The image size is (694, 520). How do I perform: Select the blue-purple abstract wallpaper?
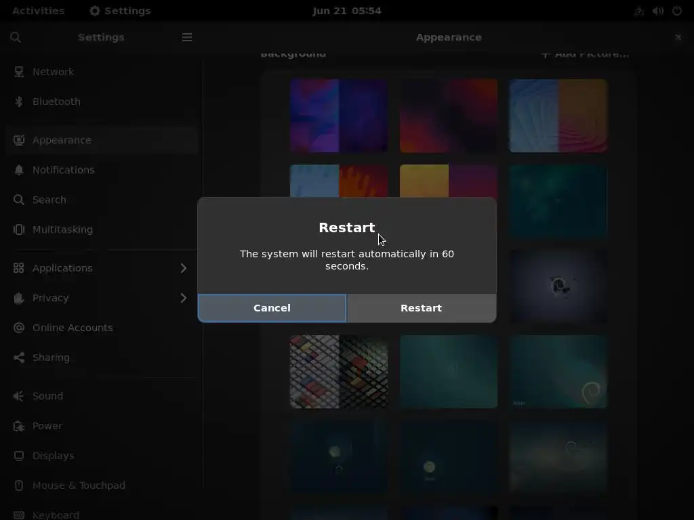click(x=339, y=116)
